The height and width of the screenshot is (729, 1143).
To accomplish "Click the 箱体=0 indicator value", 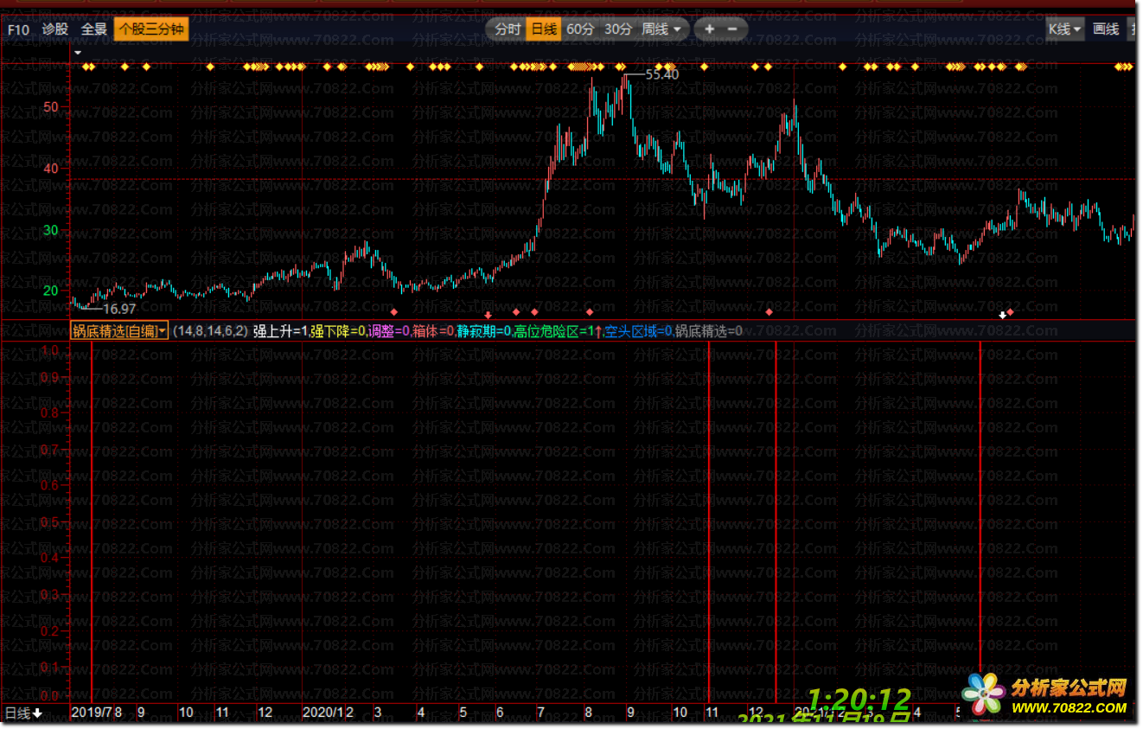I will pos(434,330).
